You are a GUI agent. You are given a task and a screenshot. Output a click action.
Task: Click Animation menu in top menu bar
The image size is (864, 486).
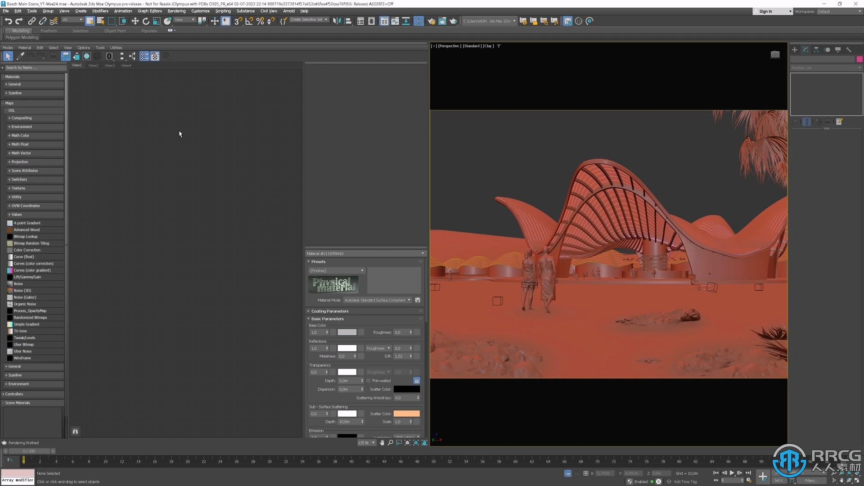tap(122, 11)
